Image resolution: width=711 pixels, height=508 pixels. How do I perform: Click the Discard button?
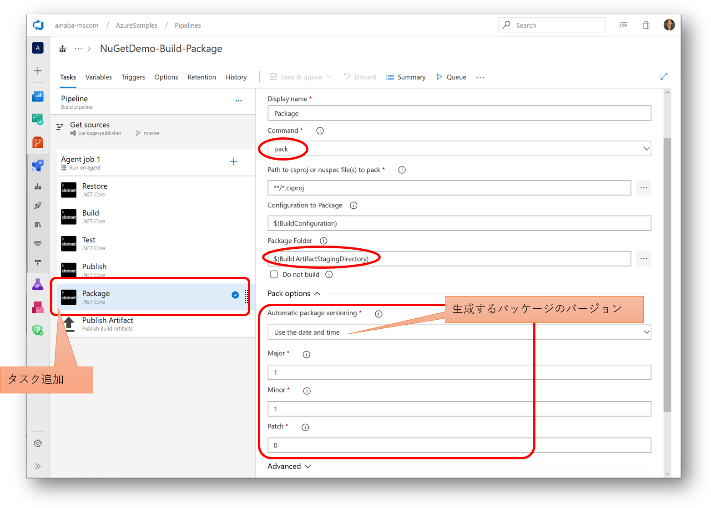tap(360, 77)
